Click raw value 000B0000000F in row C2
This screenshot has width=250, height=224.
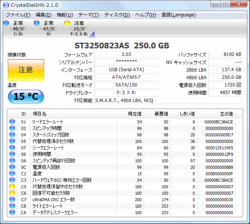[219, 174]
